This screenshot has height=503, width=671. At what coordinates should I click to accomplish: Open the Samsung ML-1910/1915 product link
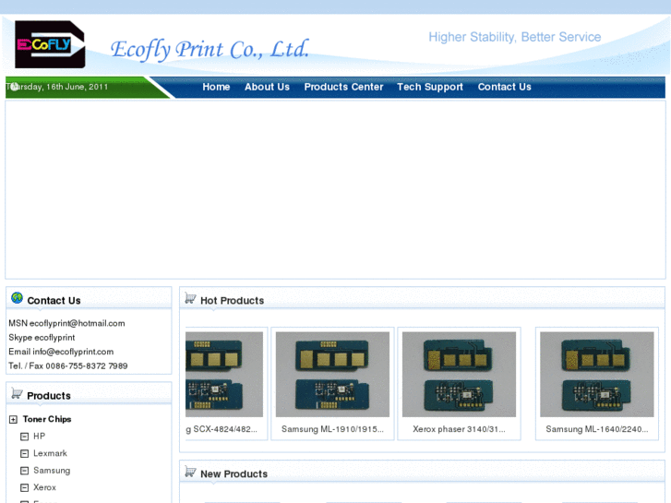tap(332, 429)
